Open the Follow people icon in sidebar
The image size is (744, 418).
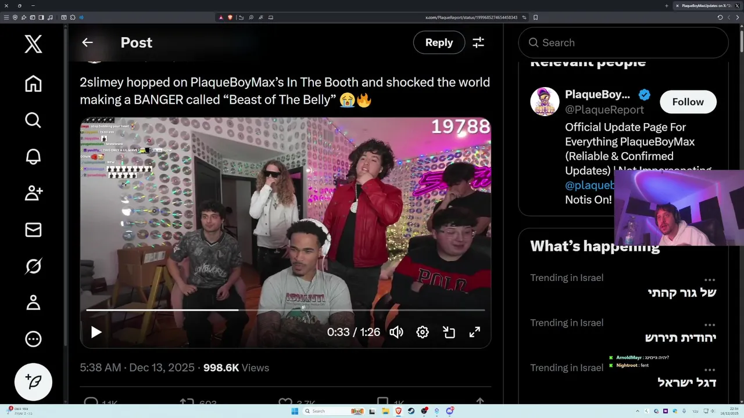pyautogui.click(x=33, y=193)
